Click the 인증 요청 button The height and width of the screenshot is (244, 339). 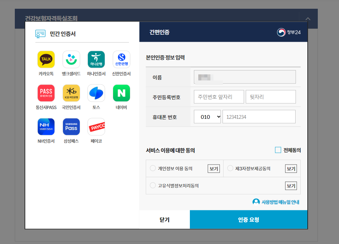pyautogui.click(x=249, y=219)
